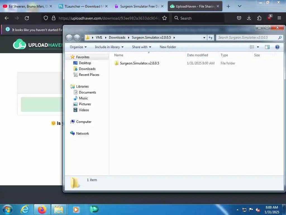Image resolution: width=286 pixels, height=215 pixels.
Task: Click the muted volume tray icon
Action: [258, 210]
